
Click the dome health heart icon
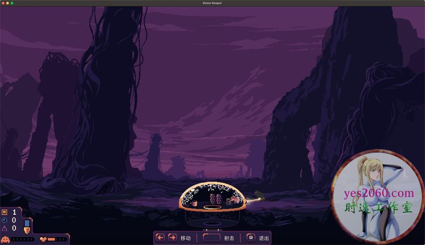pos(43,239)
